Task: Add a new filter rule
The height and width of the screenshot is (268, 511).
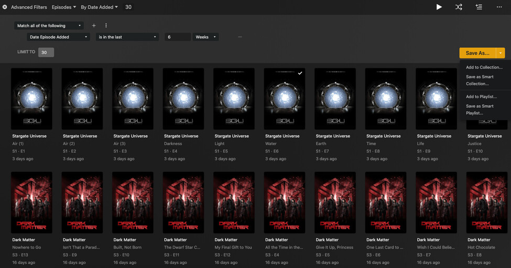Action: point(94,26)
